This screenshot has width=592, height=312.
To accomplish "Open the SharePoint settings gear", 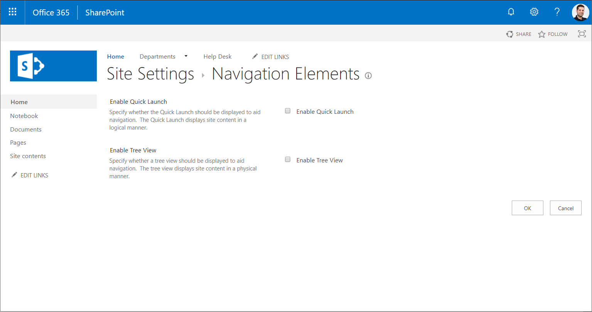I will click(534, 12).
